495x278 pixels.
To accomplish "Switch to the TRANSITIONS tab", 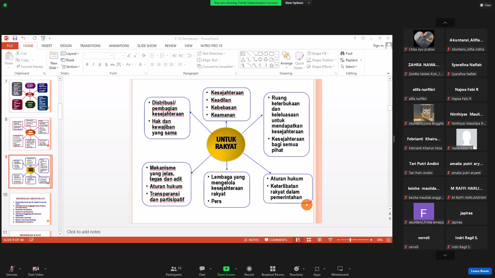I will pyautogui.click(x=90, y=46).
